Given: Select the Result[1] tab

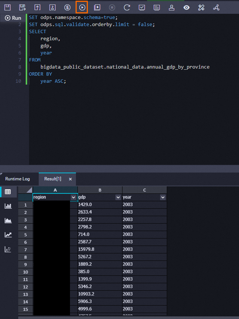Looking at the screenshot, I should point(52,179).
